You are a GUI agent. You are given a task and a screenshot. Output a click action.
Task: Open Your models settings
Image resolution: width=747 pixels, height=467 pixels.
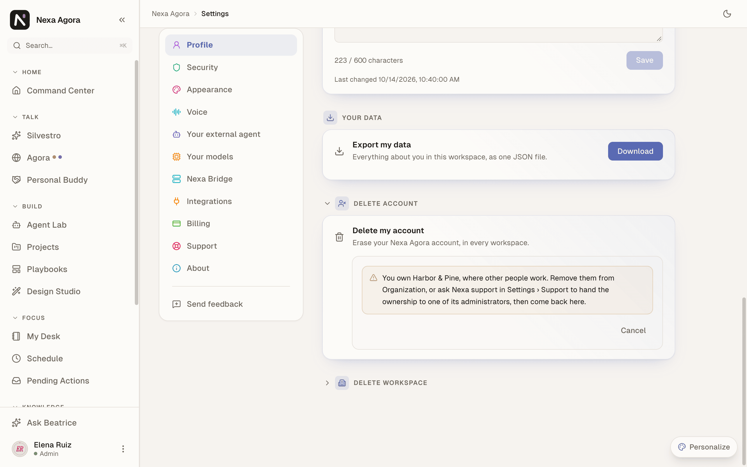(x=231, y=157)
